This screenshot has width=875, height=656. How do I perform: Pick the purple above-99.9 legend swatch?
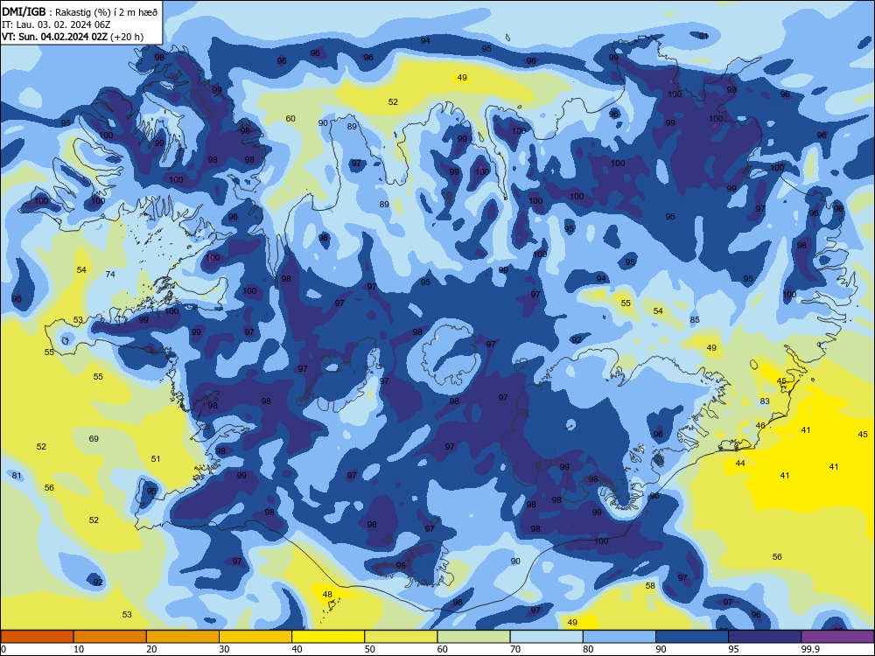(837, 637)
